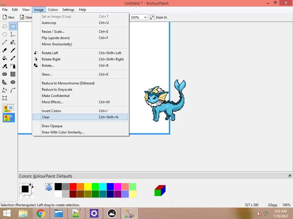Open the Colors menu
293x219 pixels.
point(53,10)
